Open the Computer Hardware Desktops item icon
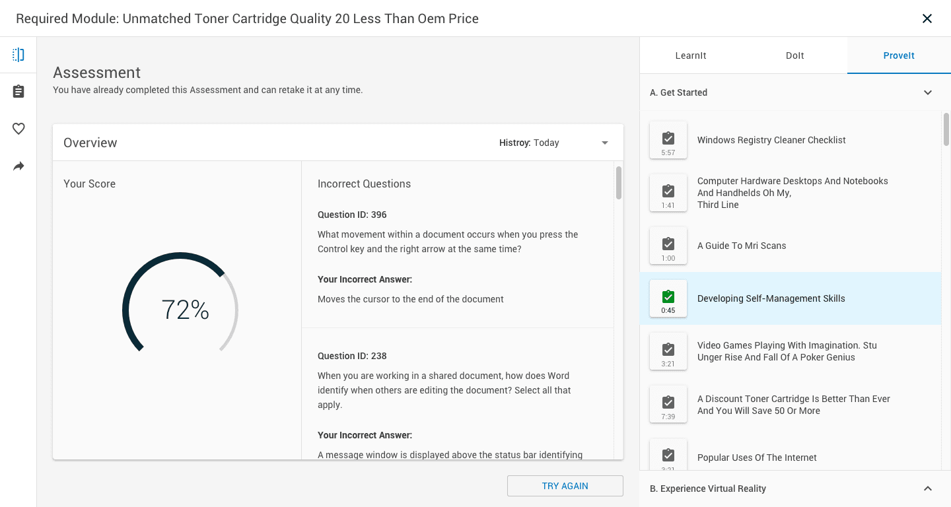The height and width of the screenshot is (507, 951). [668, 193]
